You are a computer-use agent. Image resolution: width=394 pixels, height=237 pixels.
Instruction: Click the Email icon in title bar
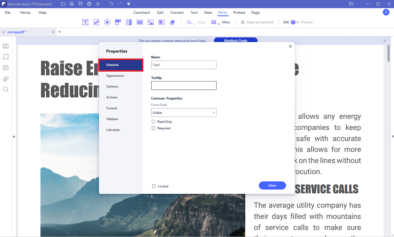coord(80,4)
